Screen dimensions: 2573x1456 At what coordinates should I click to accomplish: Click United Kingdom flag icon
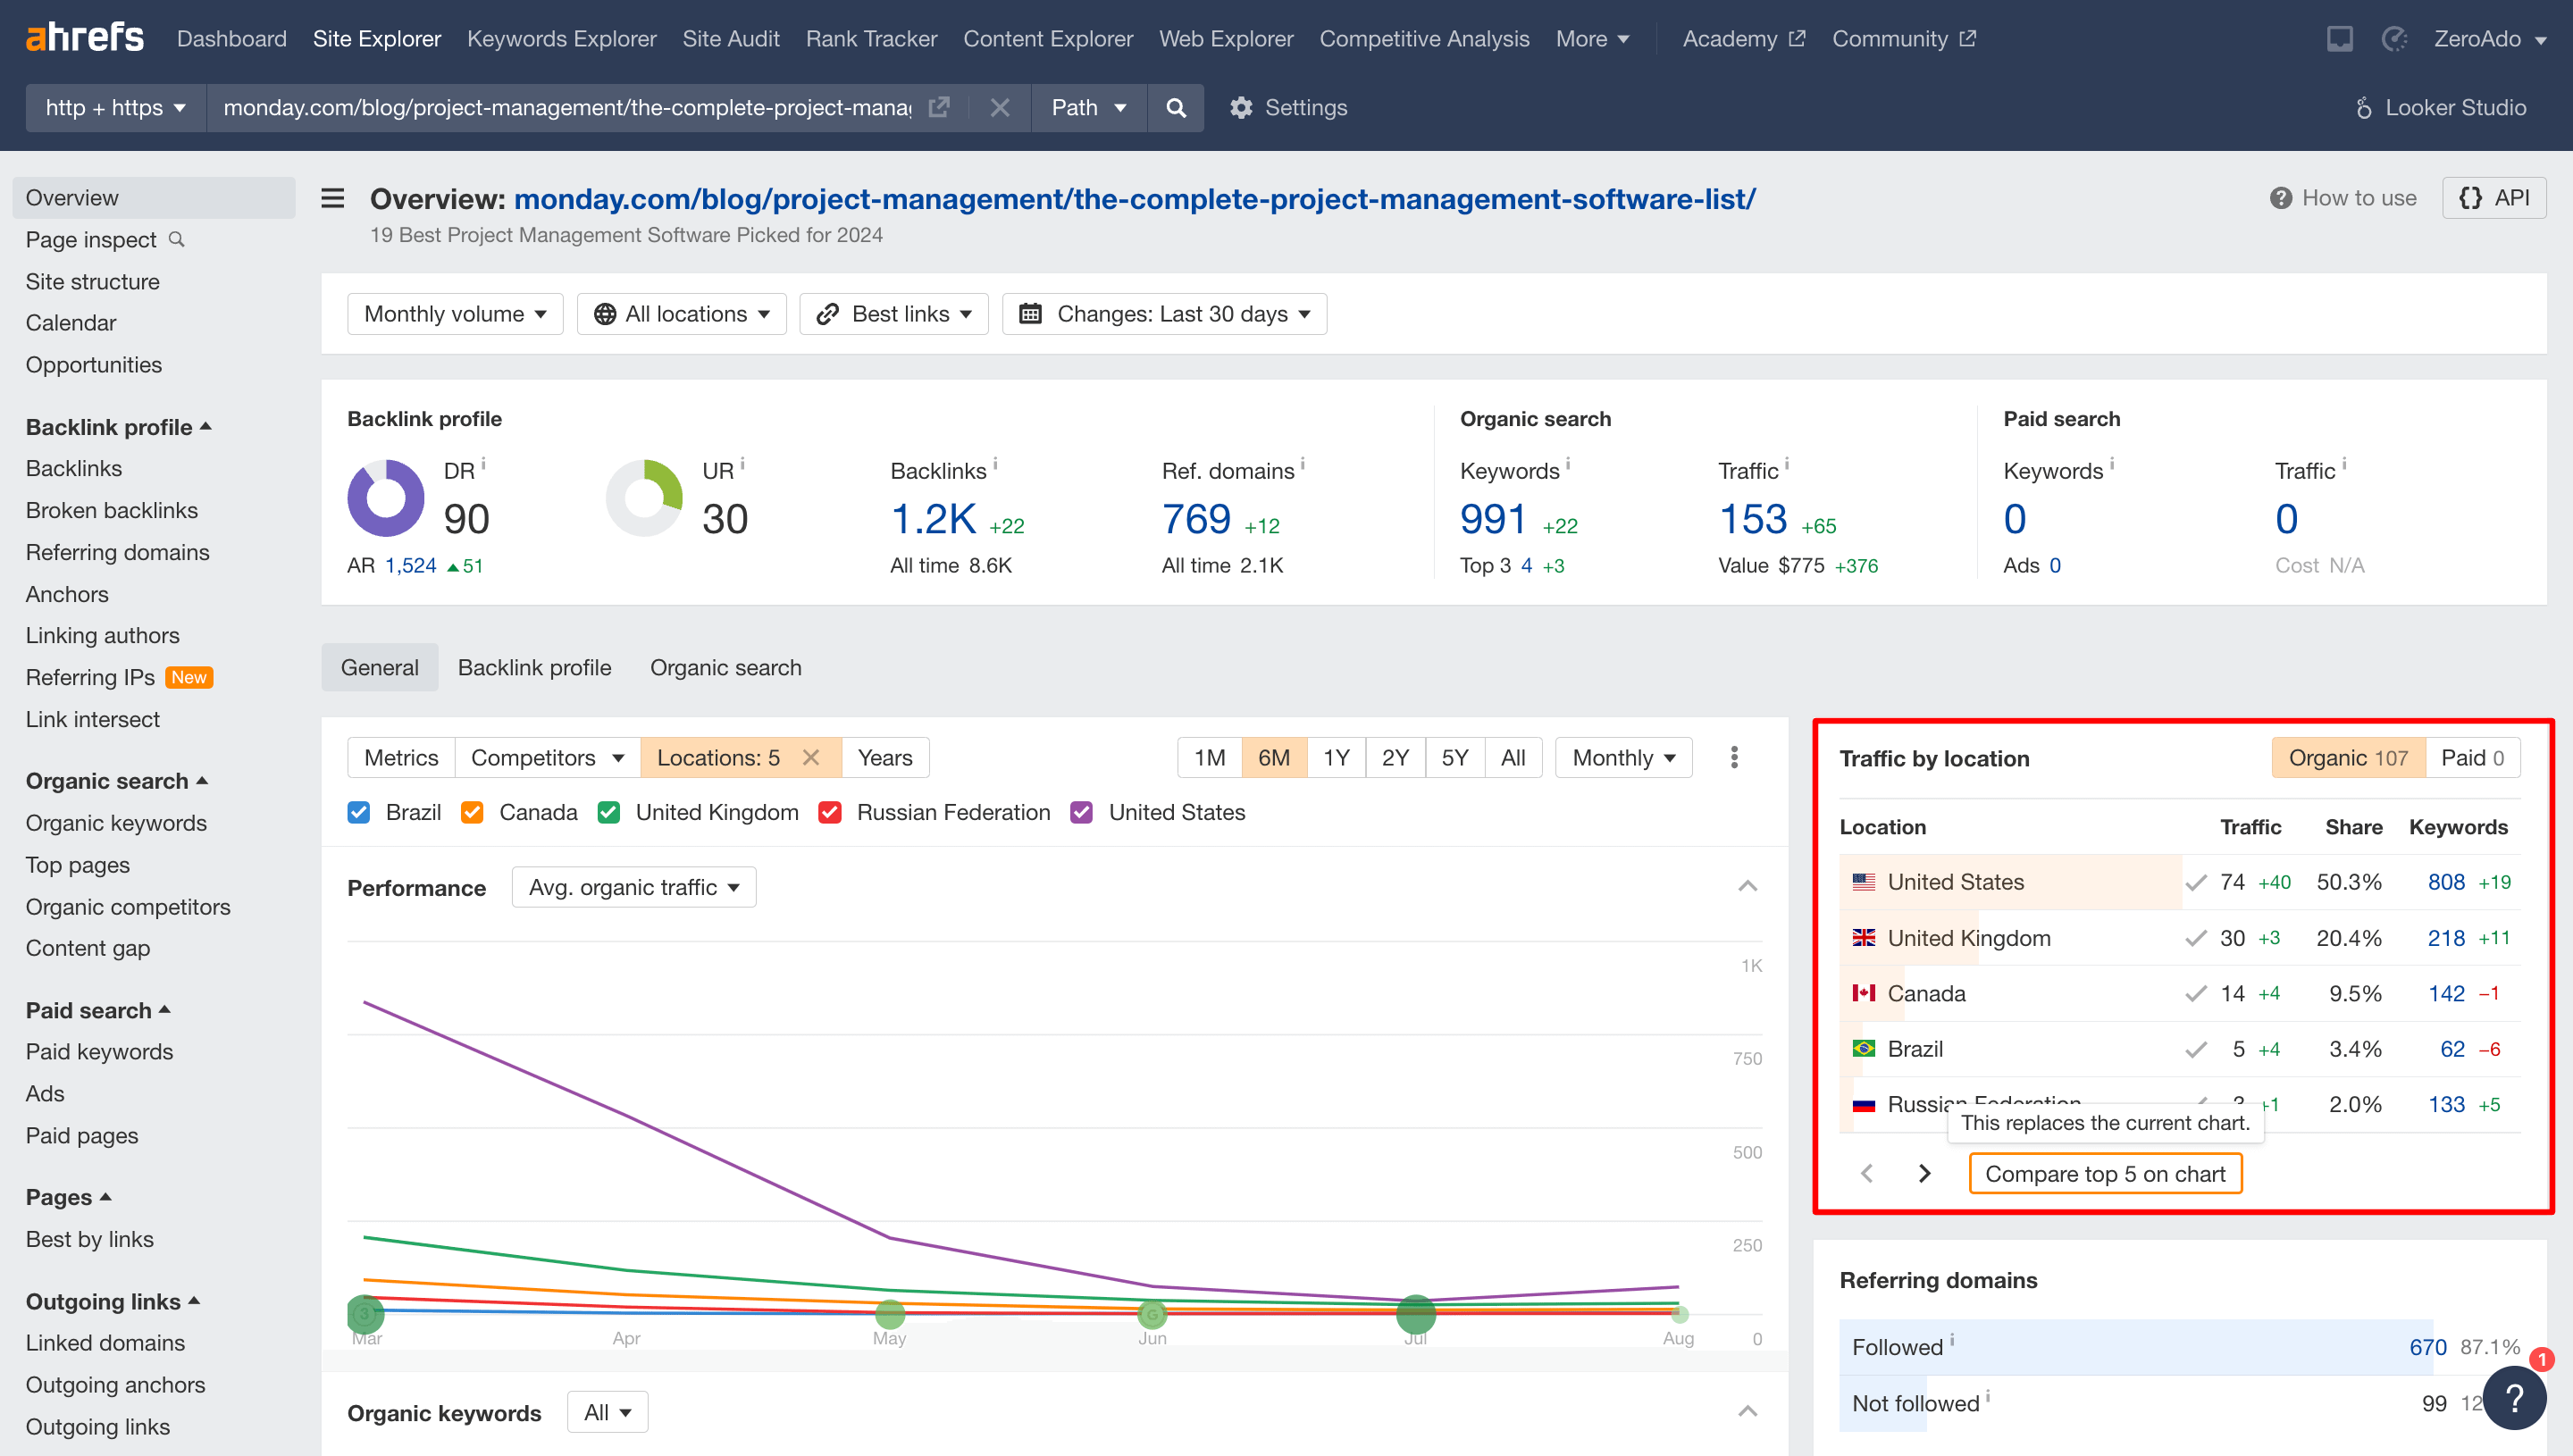tap(1863, 937)
